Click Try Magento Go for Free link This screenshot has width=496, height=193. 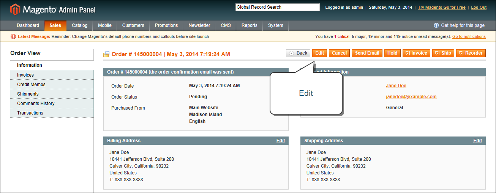[x=442, y=8]
